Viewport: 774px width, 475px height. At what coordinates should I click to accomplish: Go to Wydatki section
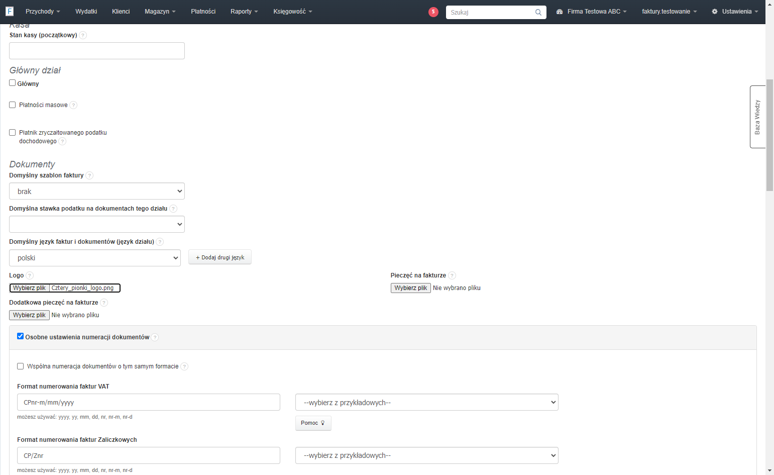(86, 12)
